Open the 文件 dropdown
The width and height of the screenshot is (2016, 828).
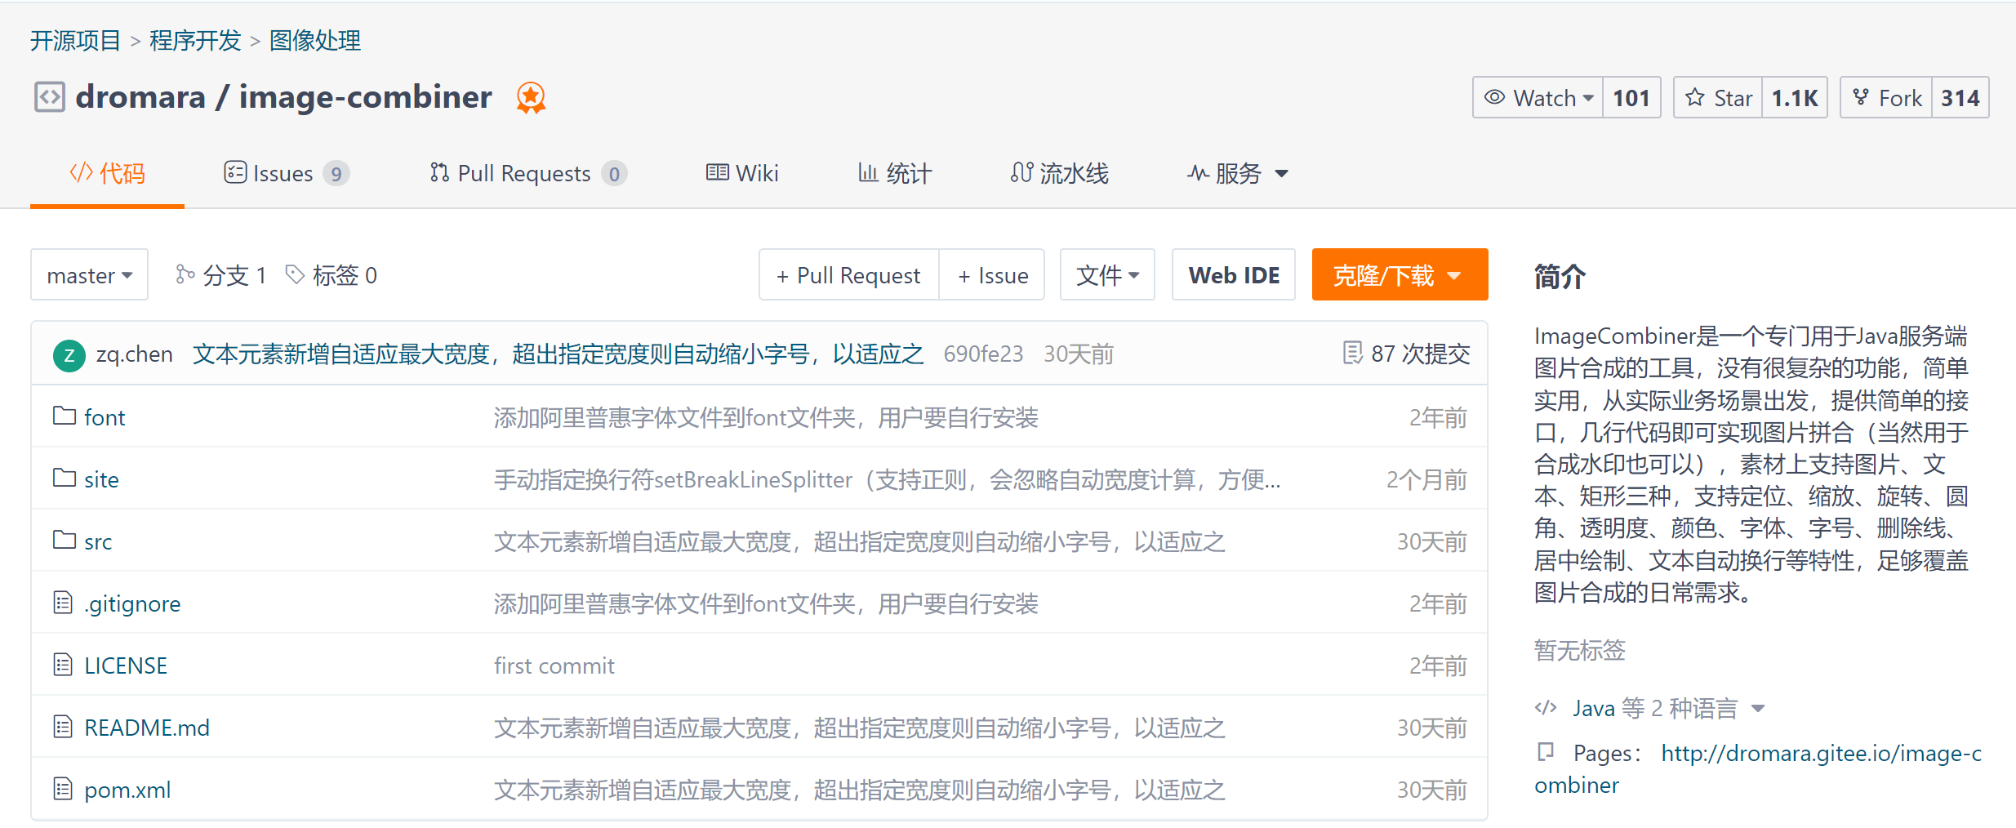tap(1107, 274)
